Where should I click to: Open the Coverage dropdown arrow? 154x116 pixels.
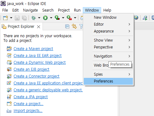(x=63, y=18)
